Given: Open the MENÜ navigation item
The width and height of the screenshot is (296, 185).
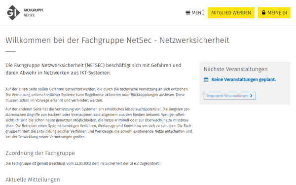Looking at the screenshot, I should pyautogui.click(x=195, y=13).
